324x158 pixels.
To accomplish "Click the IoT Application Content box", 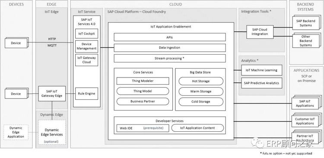I will pos(197,128).
